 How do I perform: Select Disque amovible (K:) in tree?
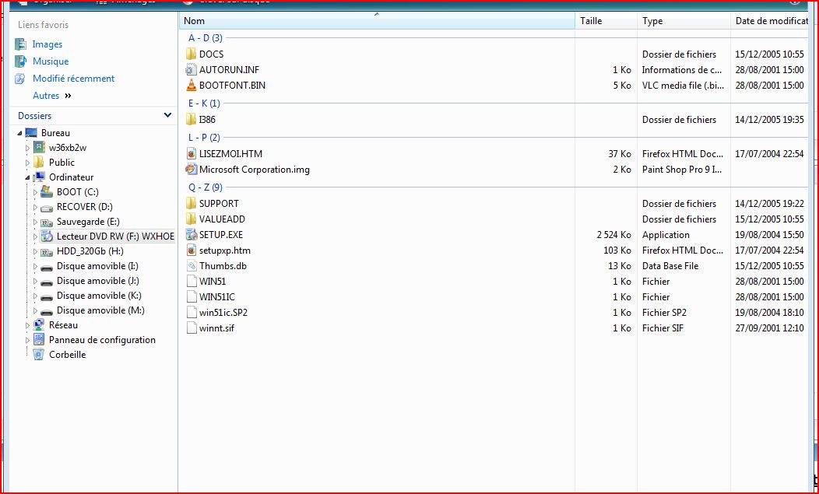tap(99, 295)
